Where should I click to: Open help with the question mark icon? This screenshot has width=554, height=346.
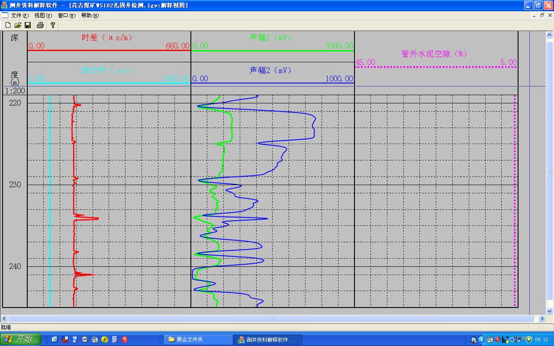(53, 25)
